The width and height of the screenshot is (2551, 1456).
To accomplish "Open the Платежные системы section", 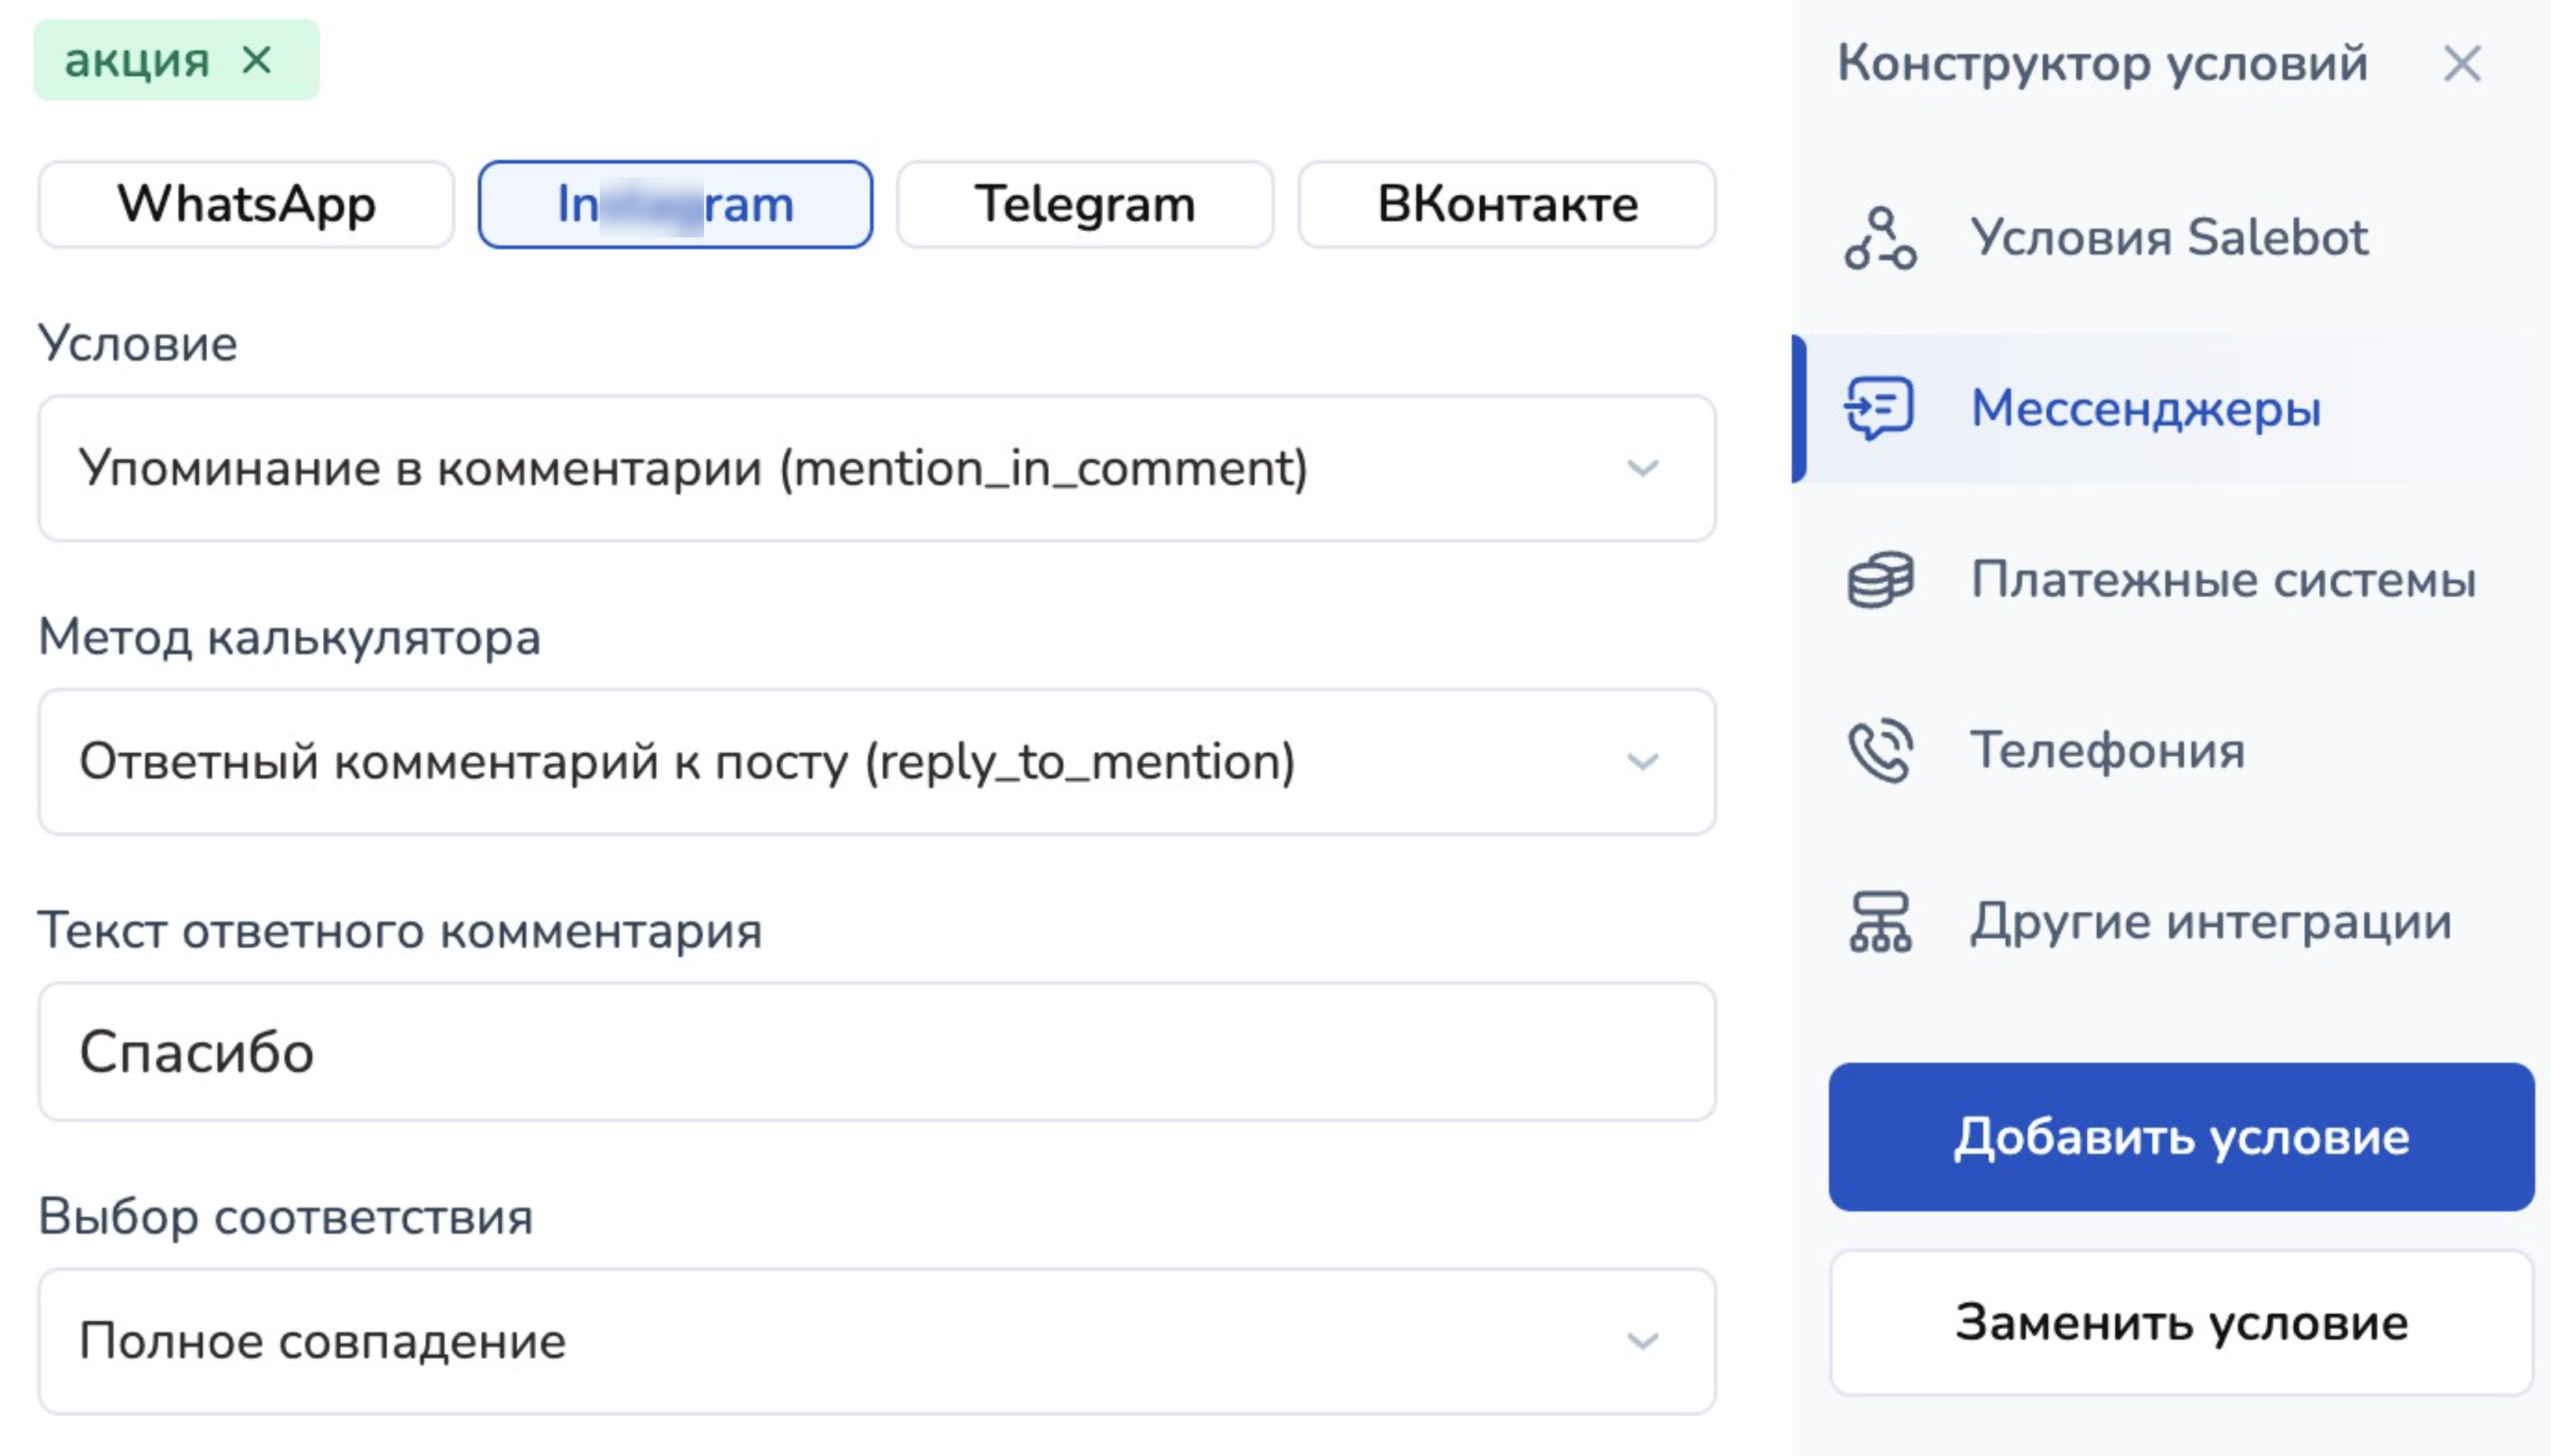I will pos(2223,579).
